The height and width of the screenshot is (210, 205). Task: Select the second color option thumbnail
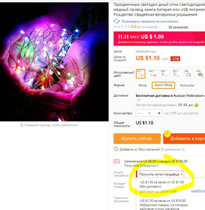point(152,74)
